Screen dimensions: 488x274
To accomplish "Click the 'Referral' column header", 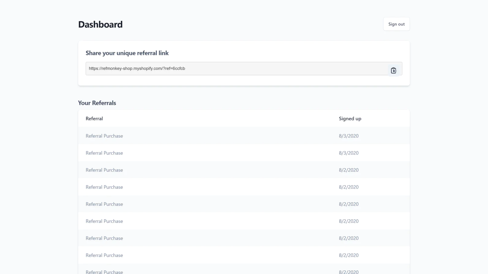I will point(94,118).
